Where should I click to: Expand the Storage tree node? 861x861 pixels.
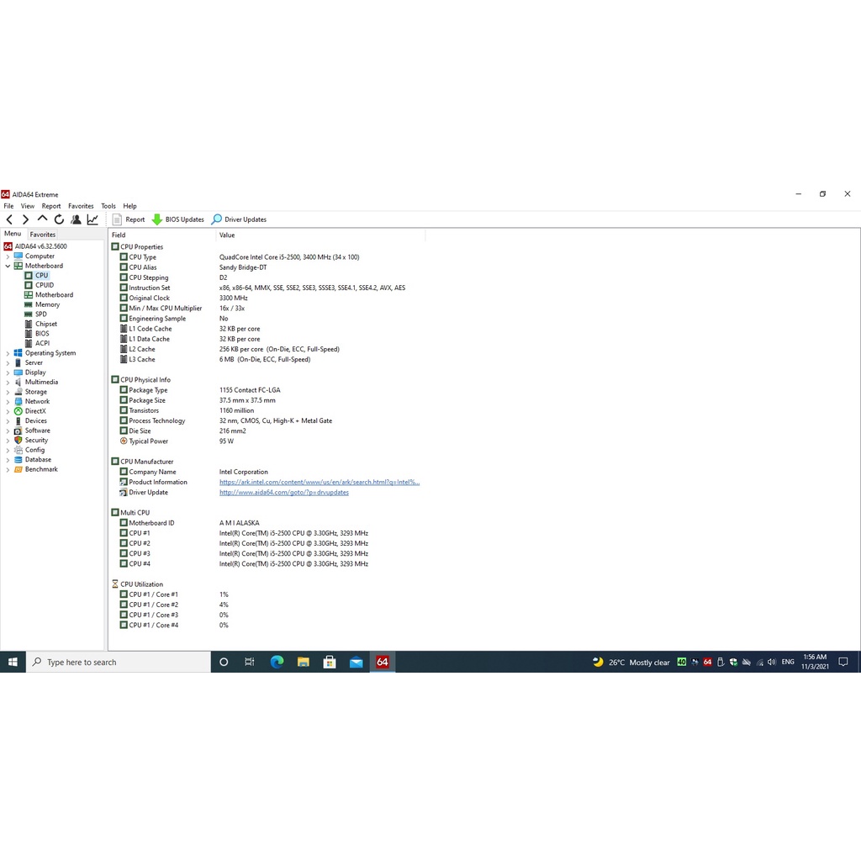click(8, 392)
